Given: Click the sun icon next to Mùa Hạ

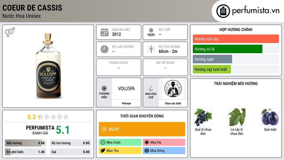Looking at the screenshot, I should [x=147, y=142].
